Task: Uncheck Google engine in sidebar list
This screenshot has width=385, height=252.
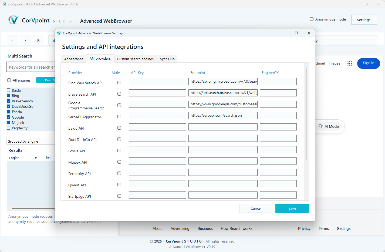Action: click(9, 117)
